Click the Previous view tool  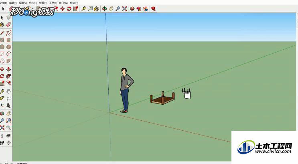click(8, 128)
